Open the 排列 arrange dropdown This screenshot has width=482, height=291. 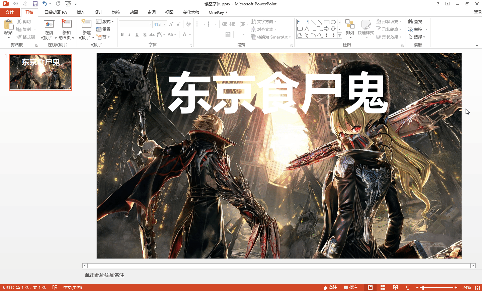coord(350,29)
